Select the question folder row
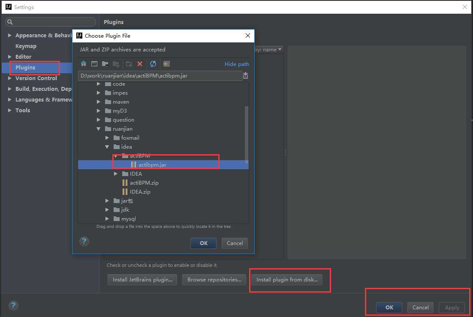This screenshot has width=473, height=317. point(124,120)
